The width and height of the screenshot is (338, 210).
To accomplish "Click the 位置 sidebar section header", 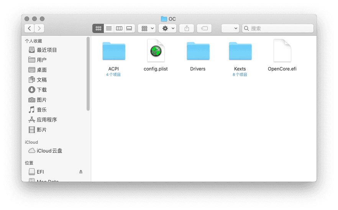I will (29, 163).
